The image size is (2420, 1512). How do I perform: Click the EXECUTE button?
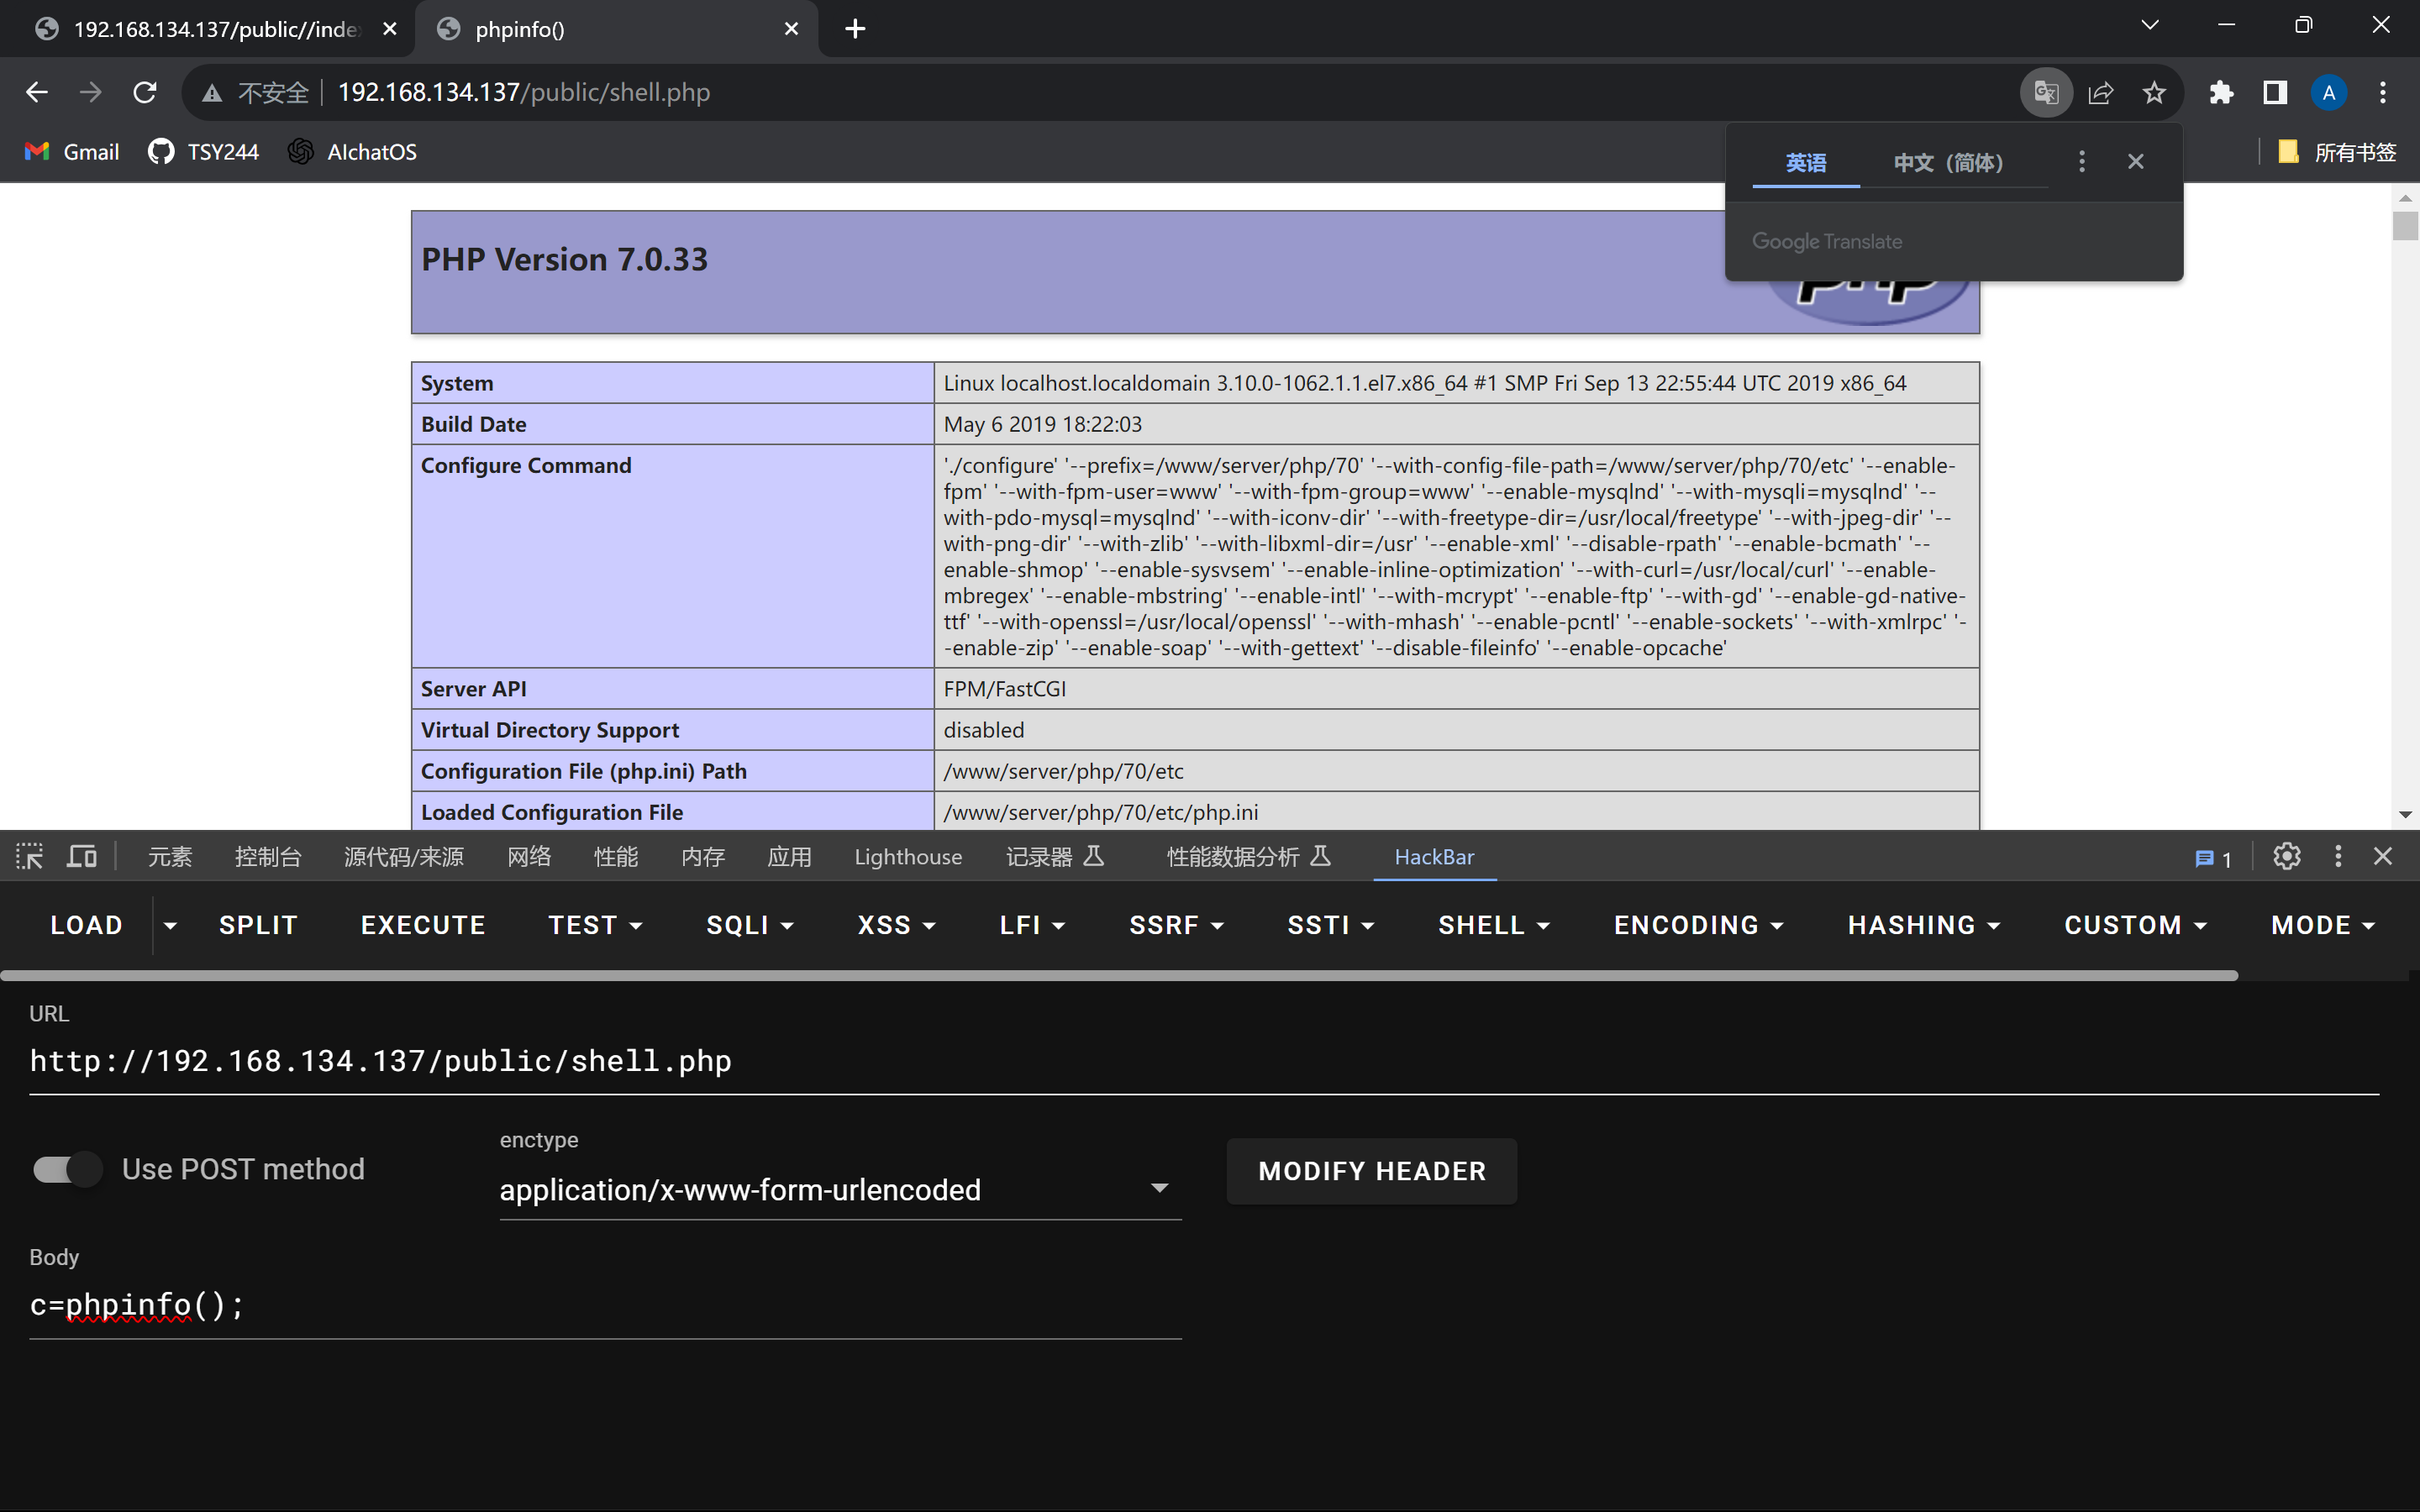tap(422, 925)
